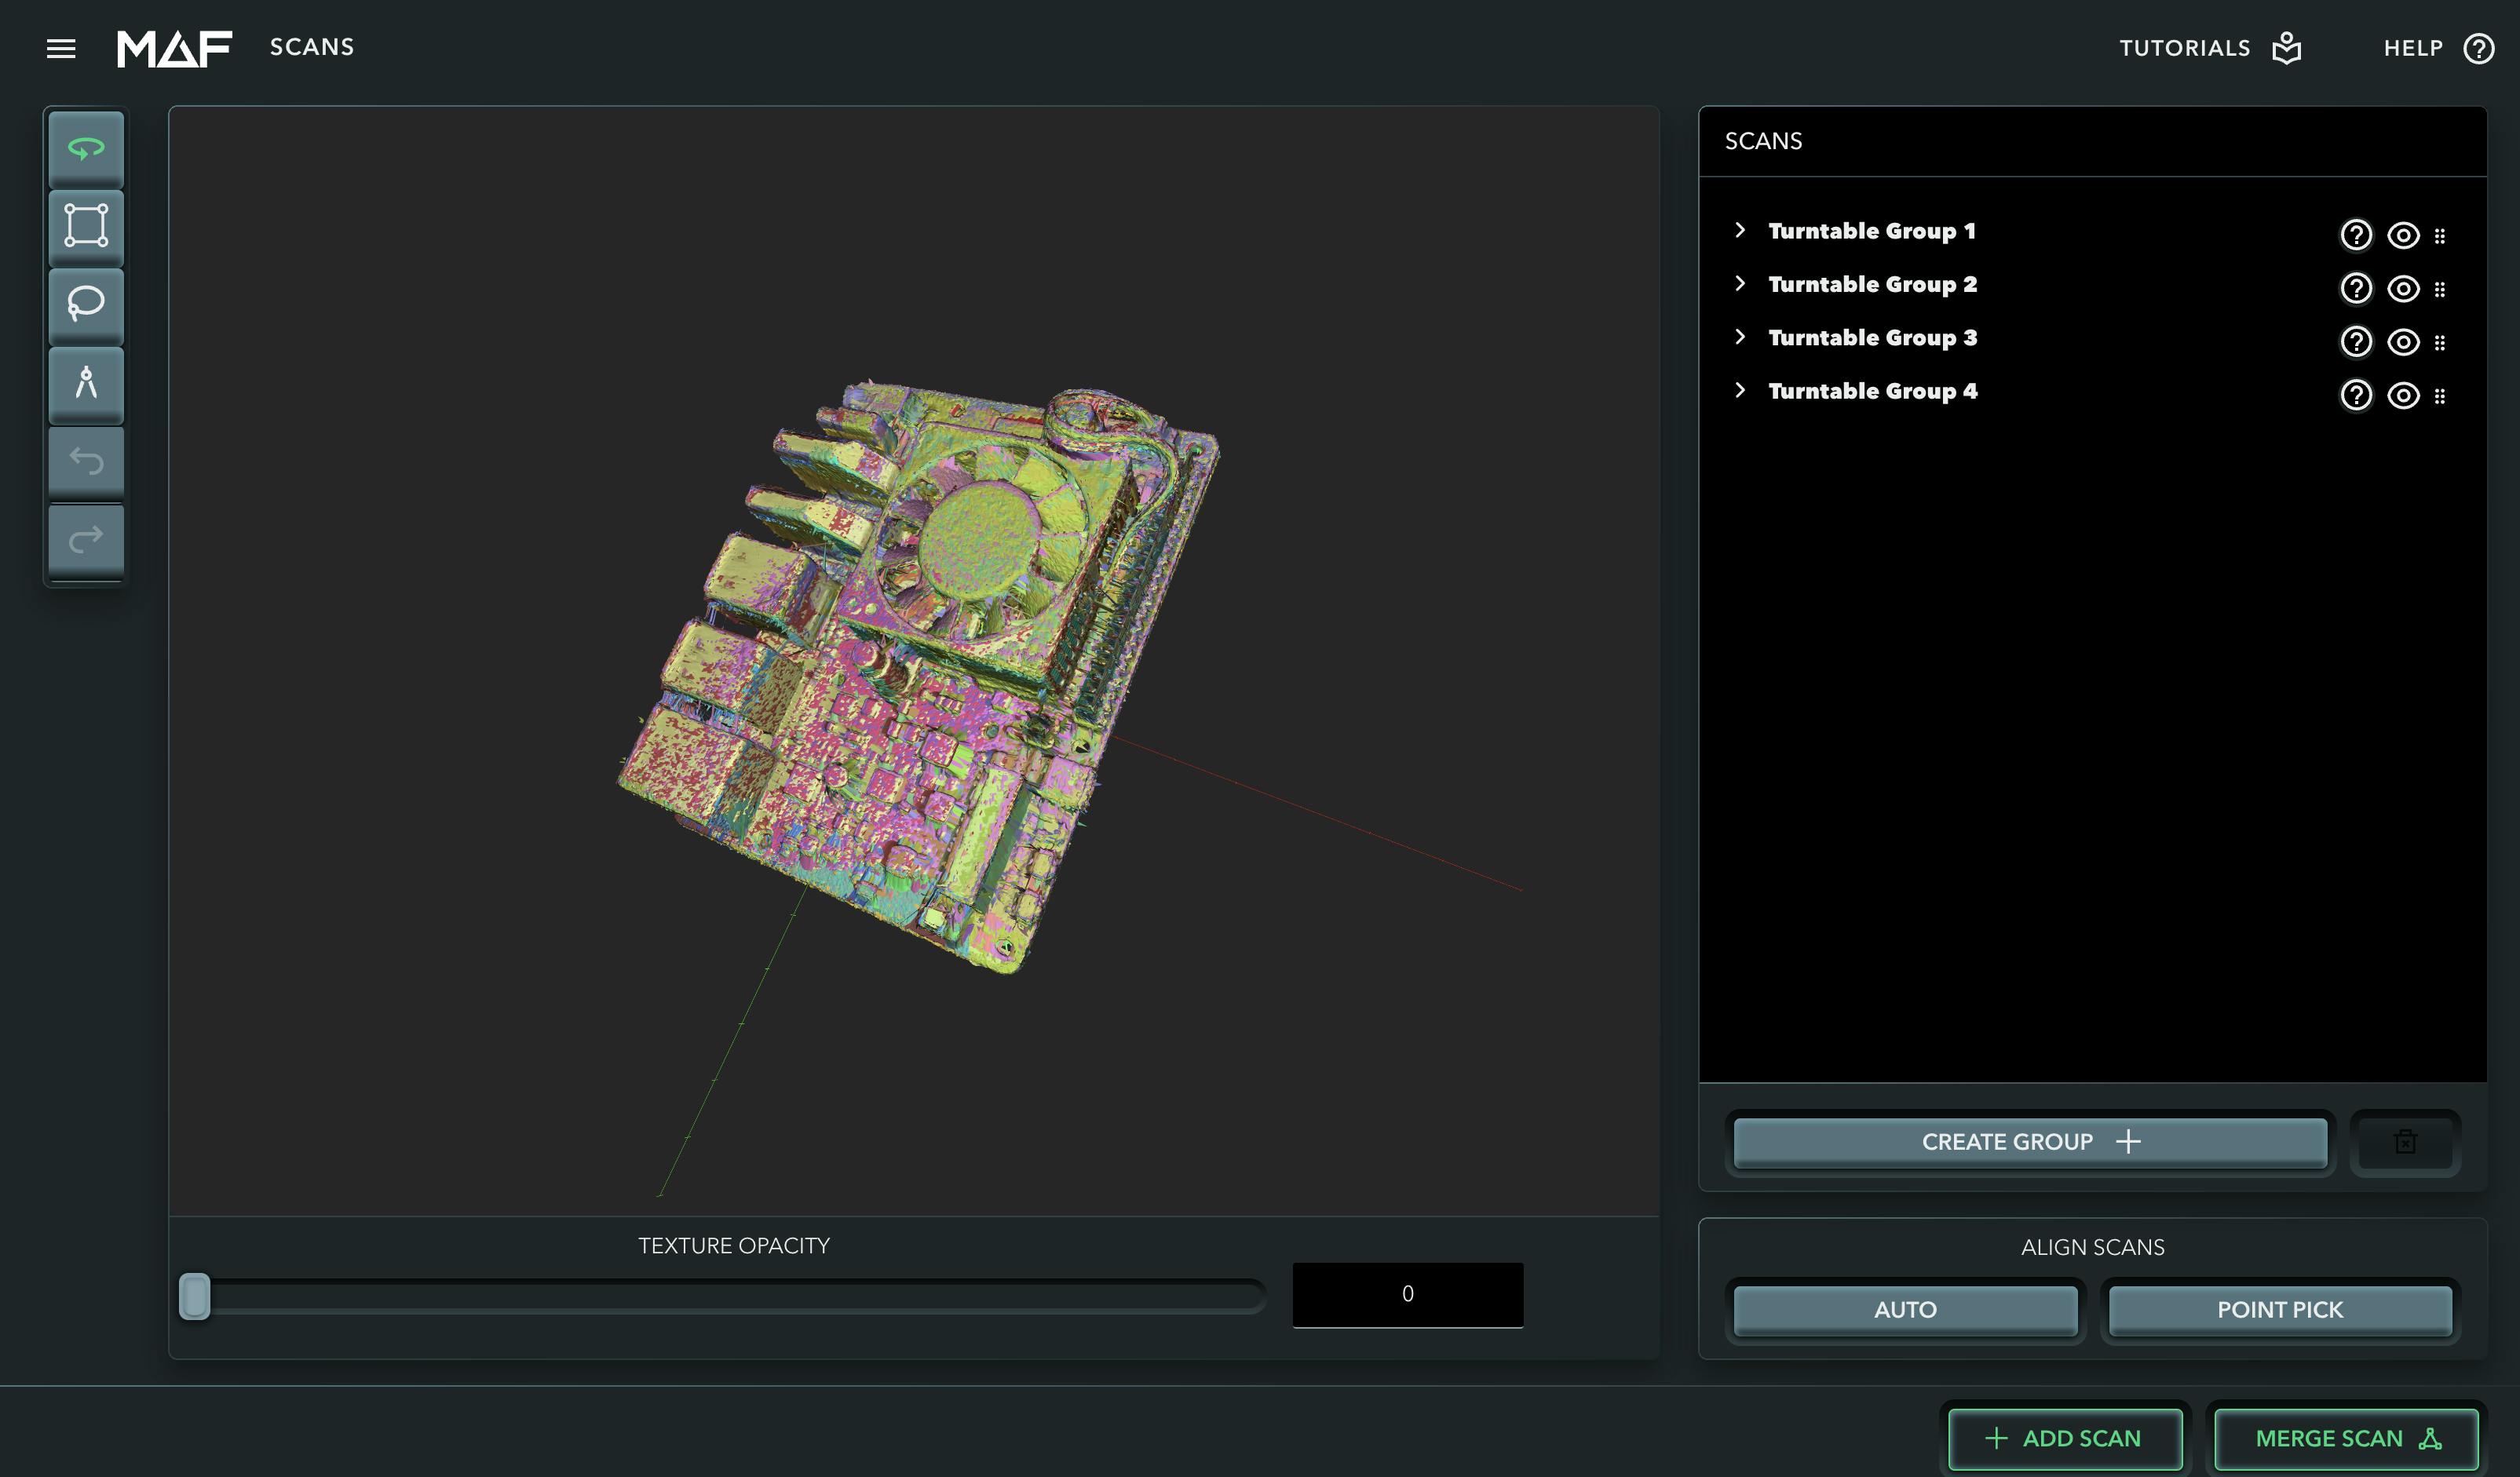Expand Turntable Group 4 tree item
Image resolution: width=2520 pixels, height=1477 pixels.
tap(1740, 390)
